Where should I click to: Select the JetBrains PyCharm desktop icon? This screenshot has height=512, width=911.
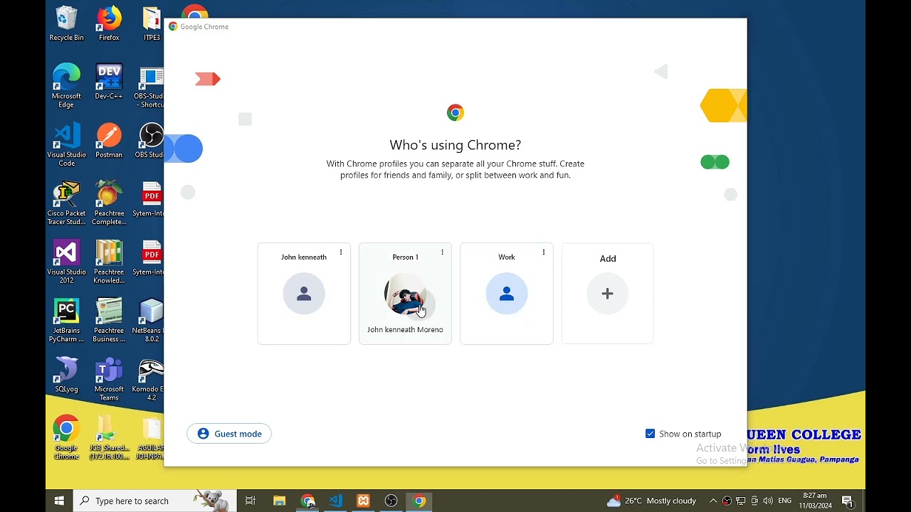pyautogui.click(x=66, y=320)
